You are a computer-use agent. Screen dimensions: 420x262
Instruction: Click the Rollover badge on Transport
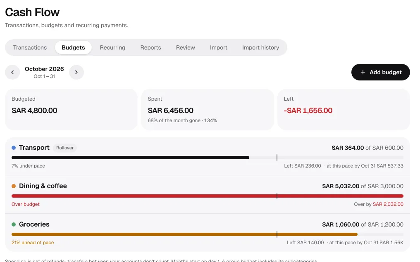coord(65,148)
